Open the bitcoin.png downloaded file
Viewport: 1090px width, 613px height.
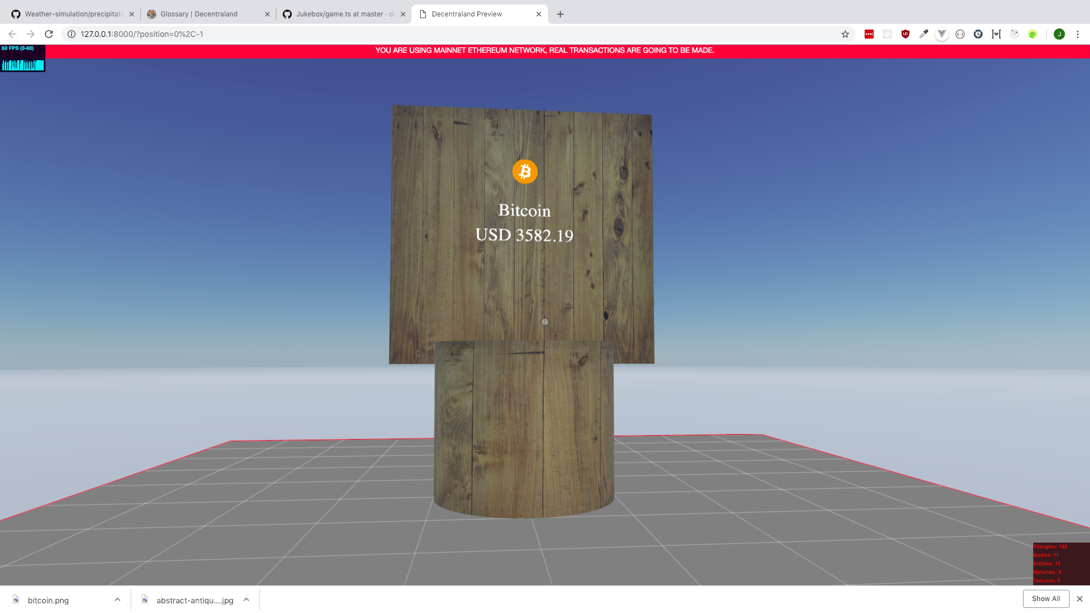click(x=48, y=600)
